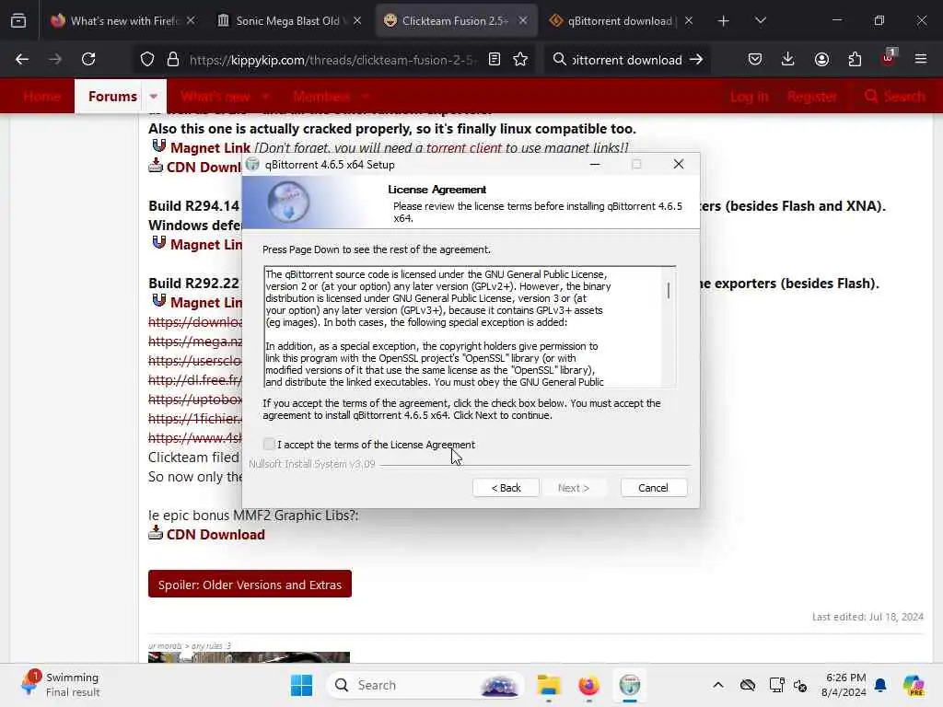Click Cancel in qBittorrent Setup
Screen dimensions: 943x707
point(653,488)
